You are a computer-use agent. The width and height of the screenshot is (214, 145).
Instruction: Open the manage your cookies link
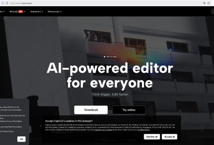(103, 130)
